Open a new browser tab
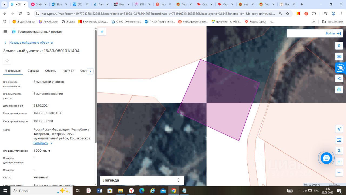Image resolution: width=346 pixels, height=195 pixels. point(302,4)
